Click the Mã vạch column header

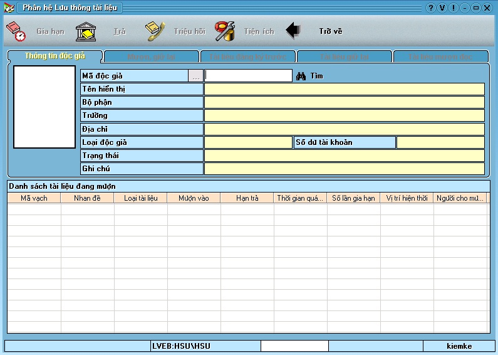(x=34, y=198)
